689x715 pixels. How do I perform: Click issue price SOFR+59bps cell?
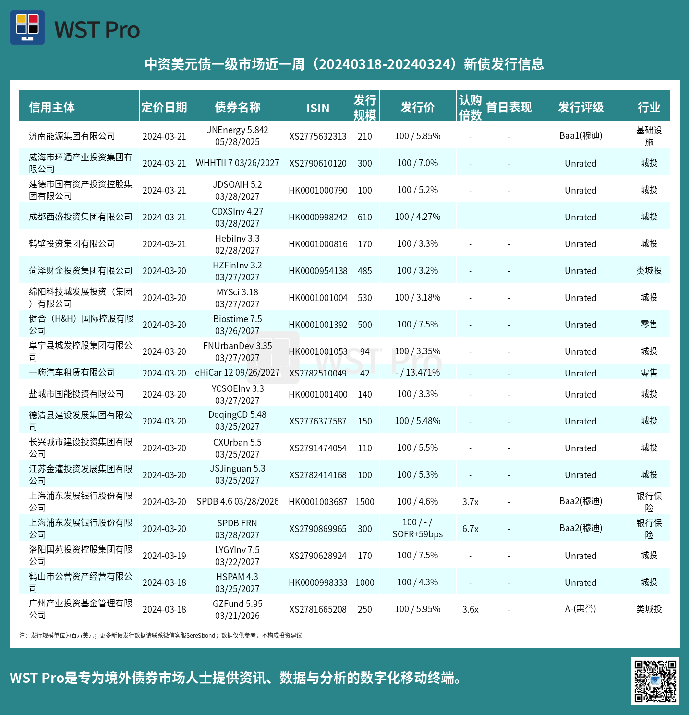pyautogui.click(x=418, y=528)
